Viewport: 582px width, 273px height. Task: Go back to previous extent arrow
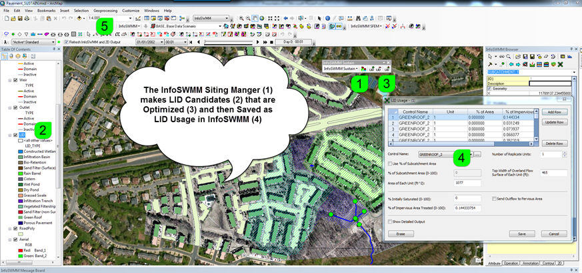tap(285, 18)
